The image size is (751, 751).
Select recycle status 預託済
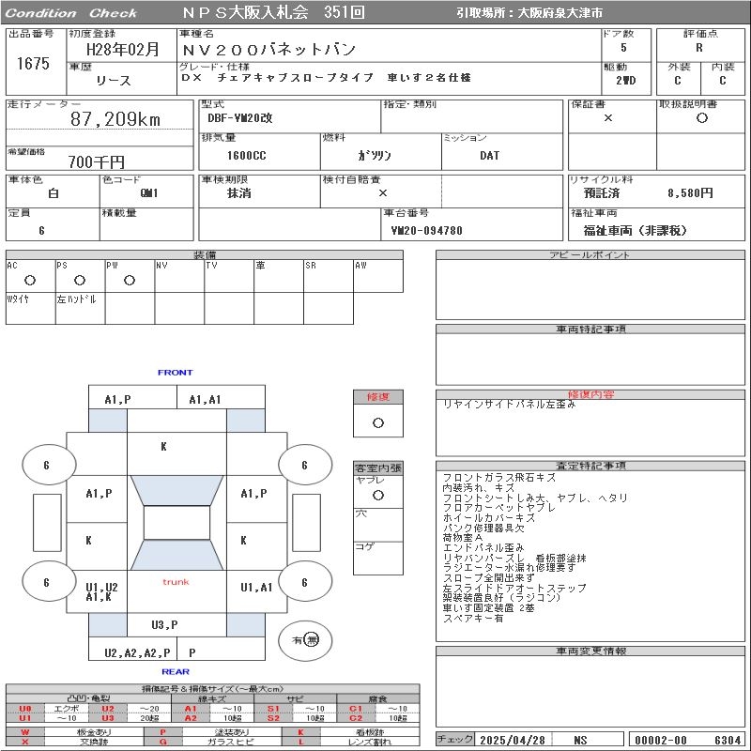(602, 193)
